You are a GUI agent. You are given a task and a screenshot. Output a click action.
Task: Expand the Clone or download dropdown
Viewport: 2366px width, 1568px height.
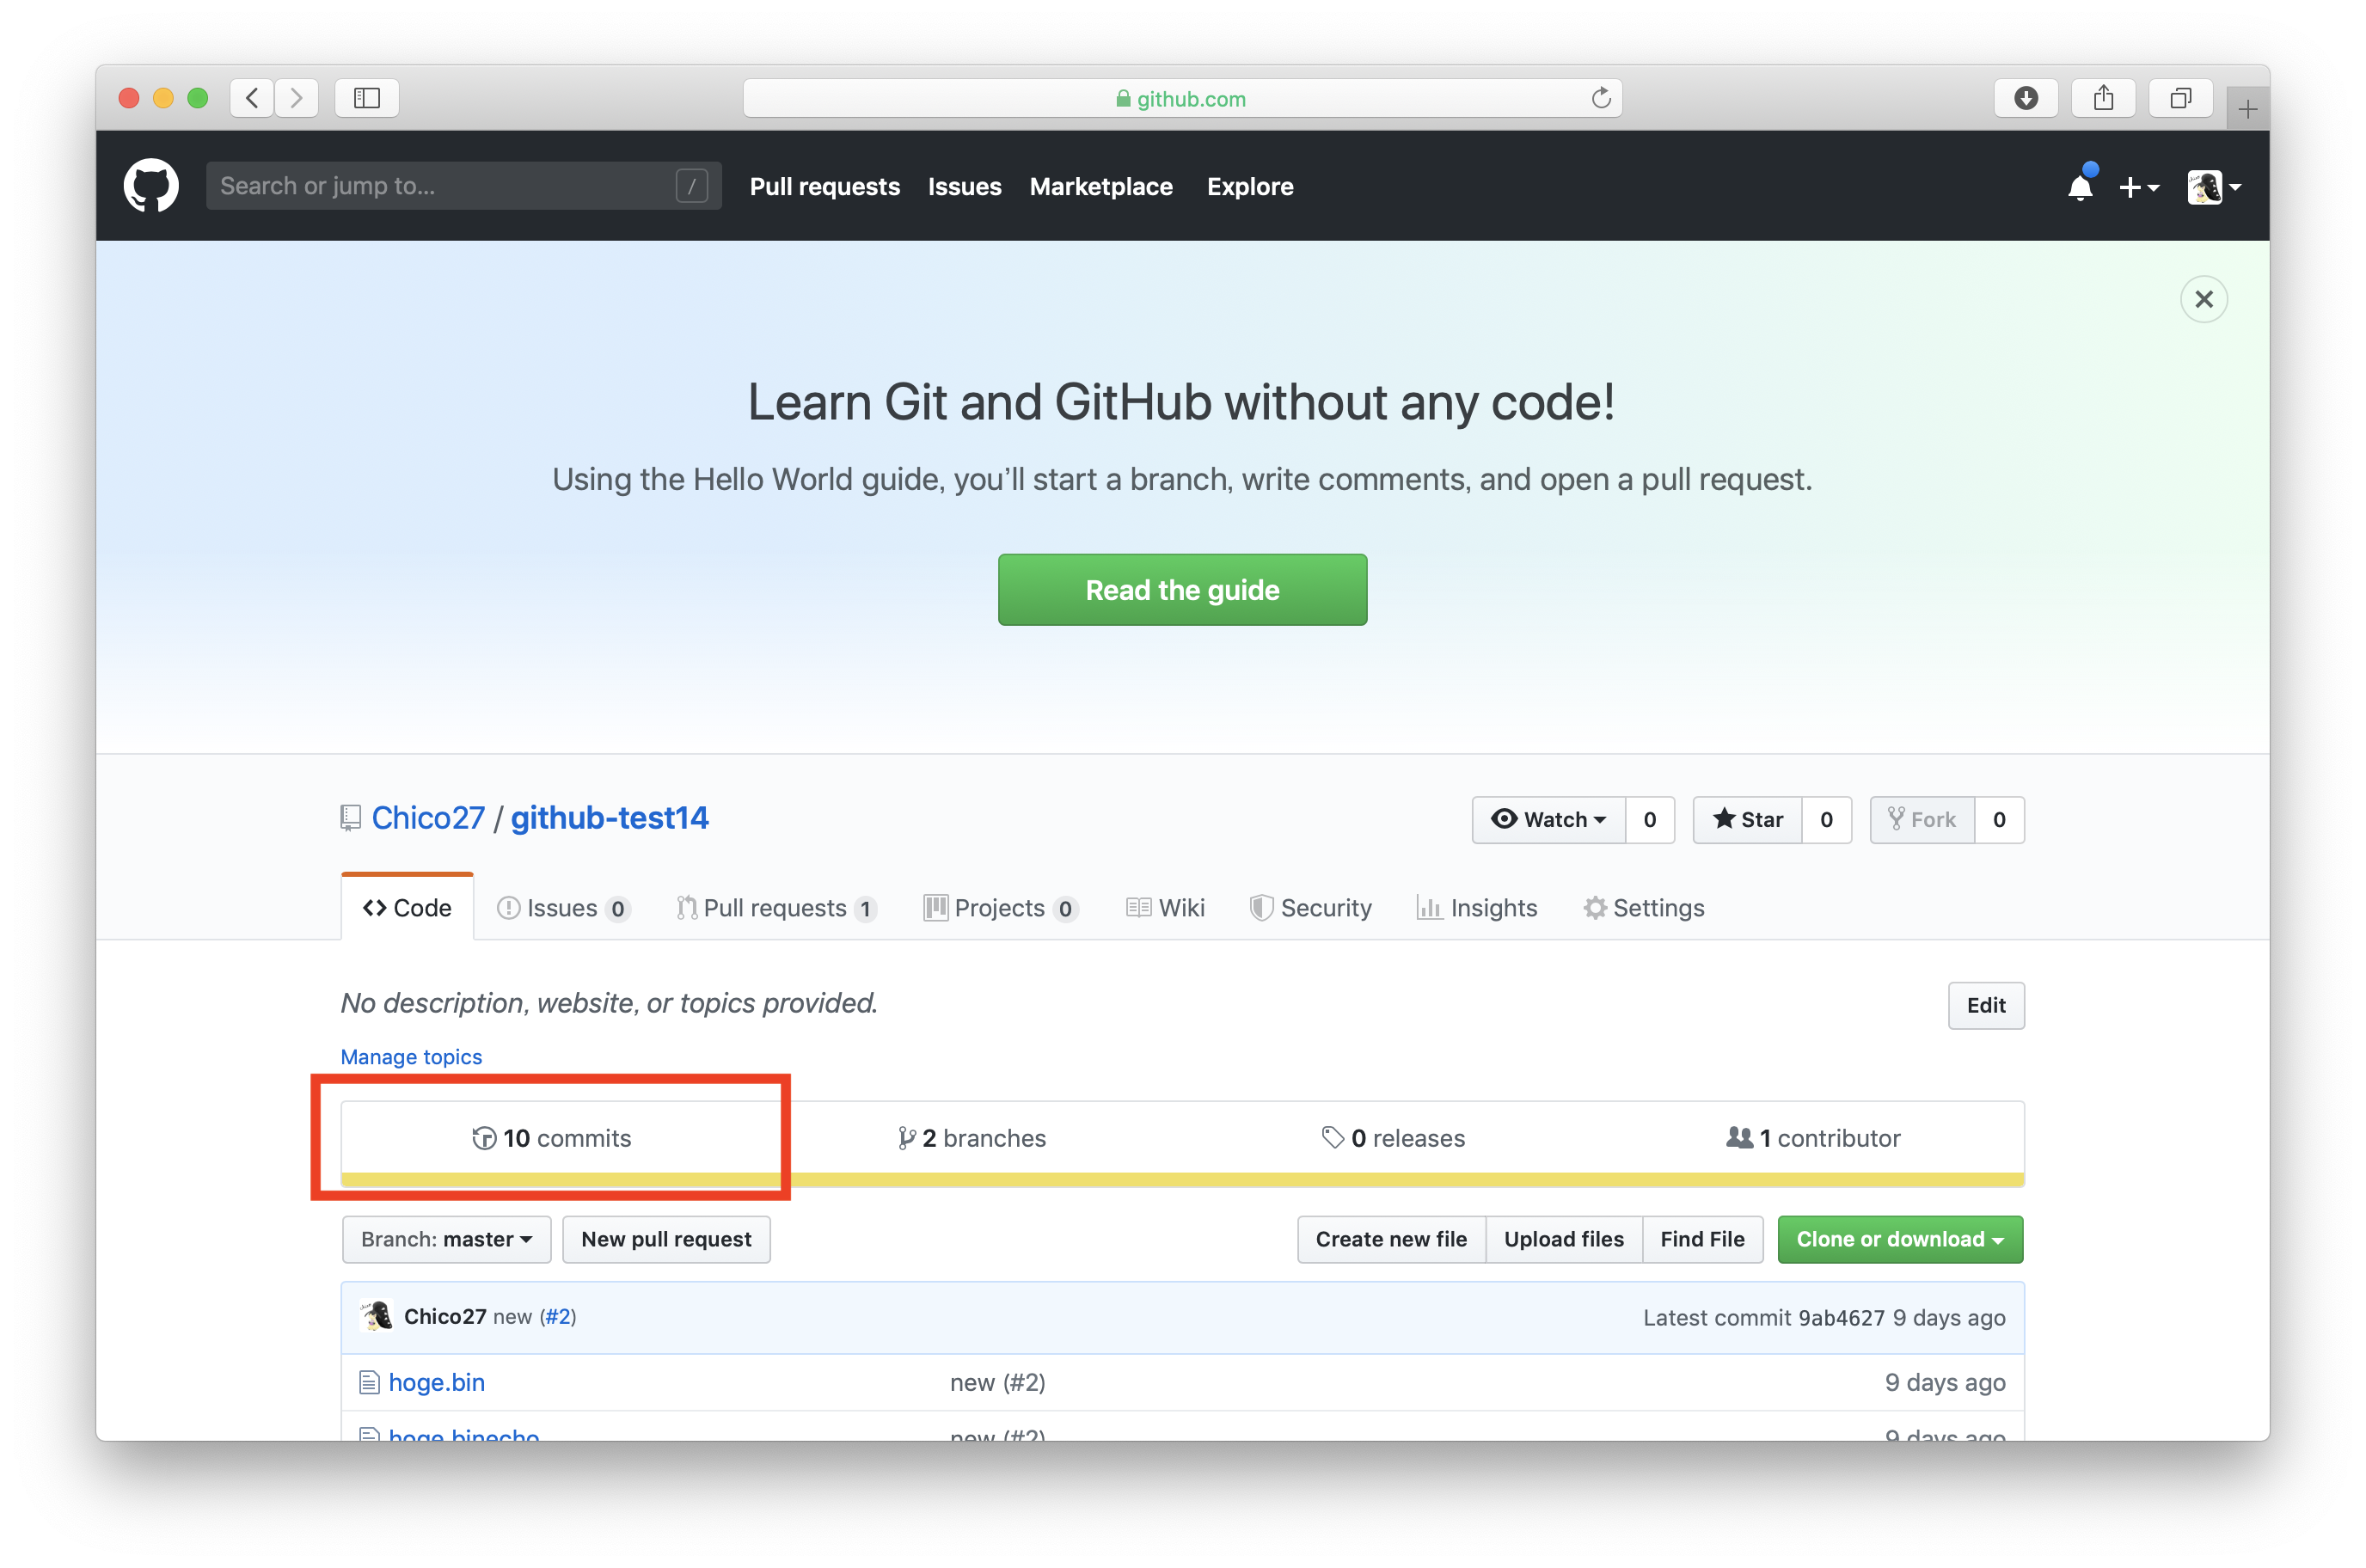(x=1901, y=1239)
